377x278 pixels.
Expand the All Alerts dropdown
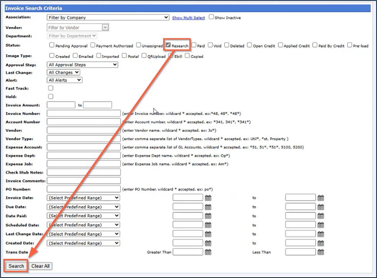(65, 80)
